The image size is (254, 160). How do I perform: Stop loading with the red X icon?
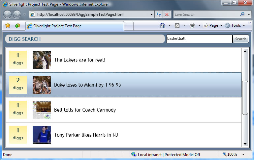pyautogui.click(x=167, y=14)
